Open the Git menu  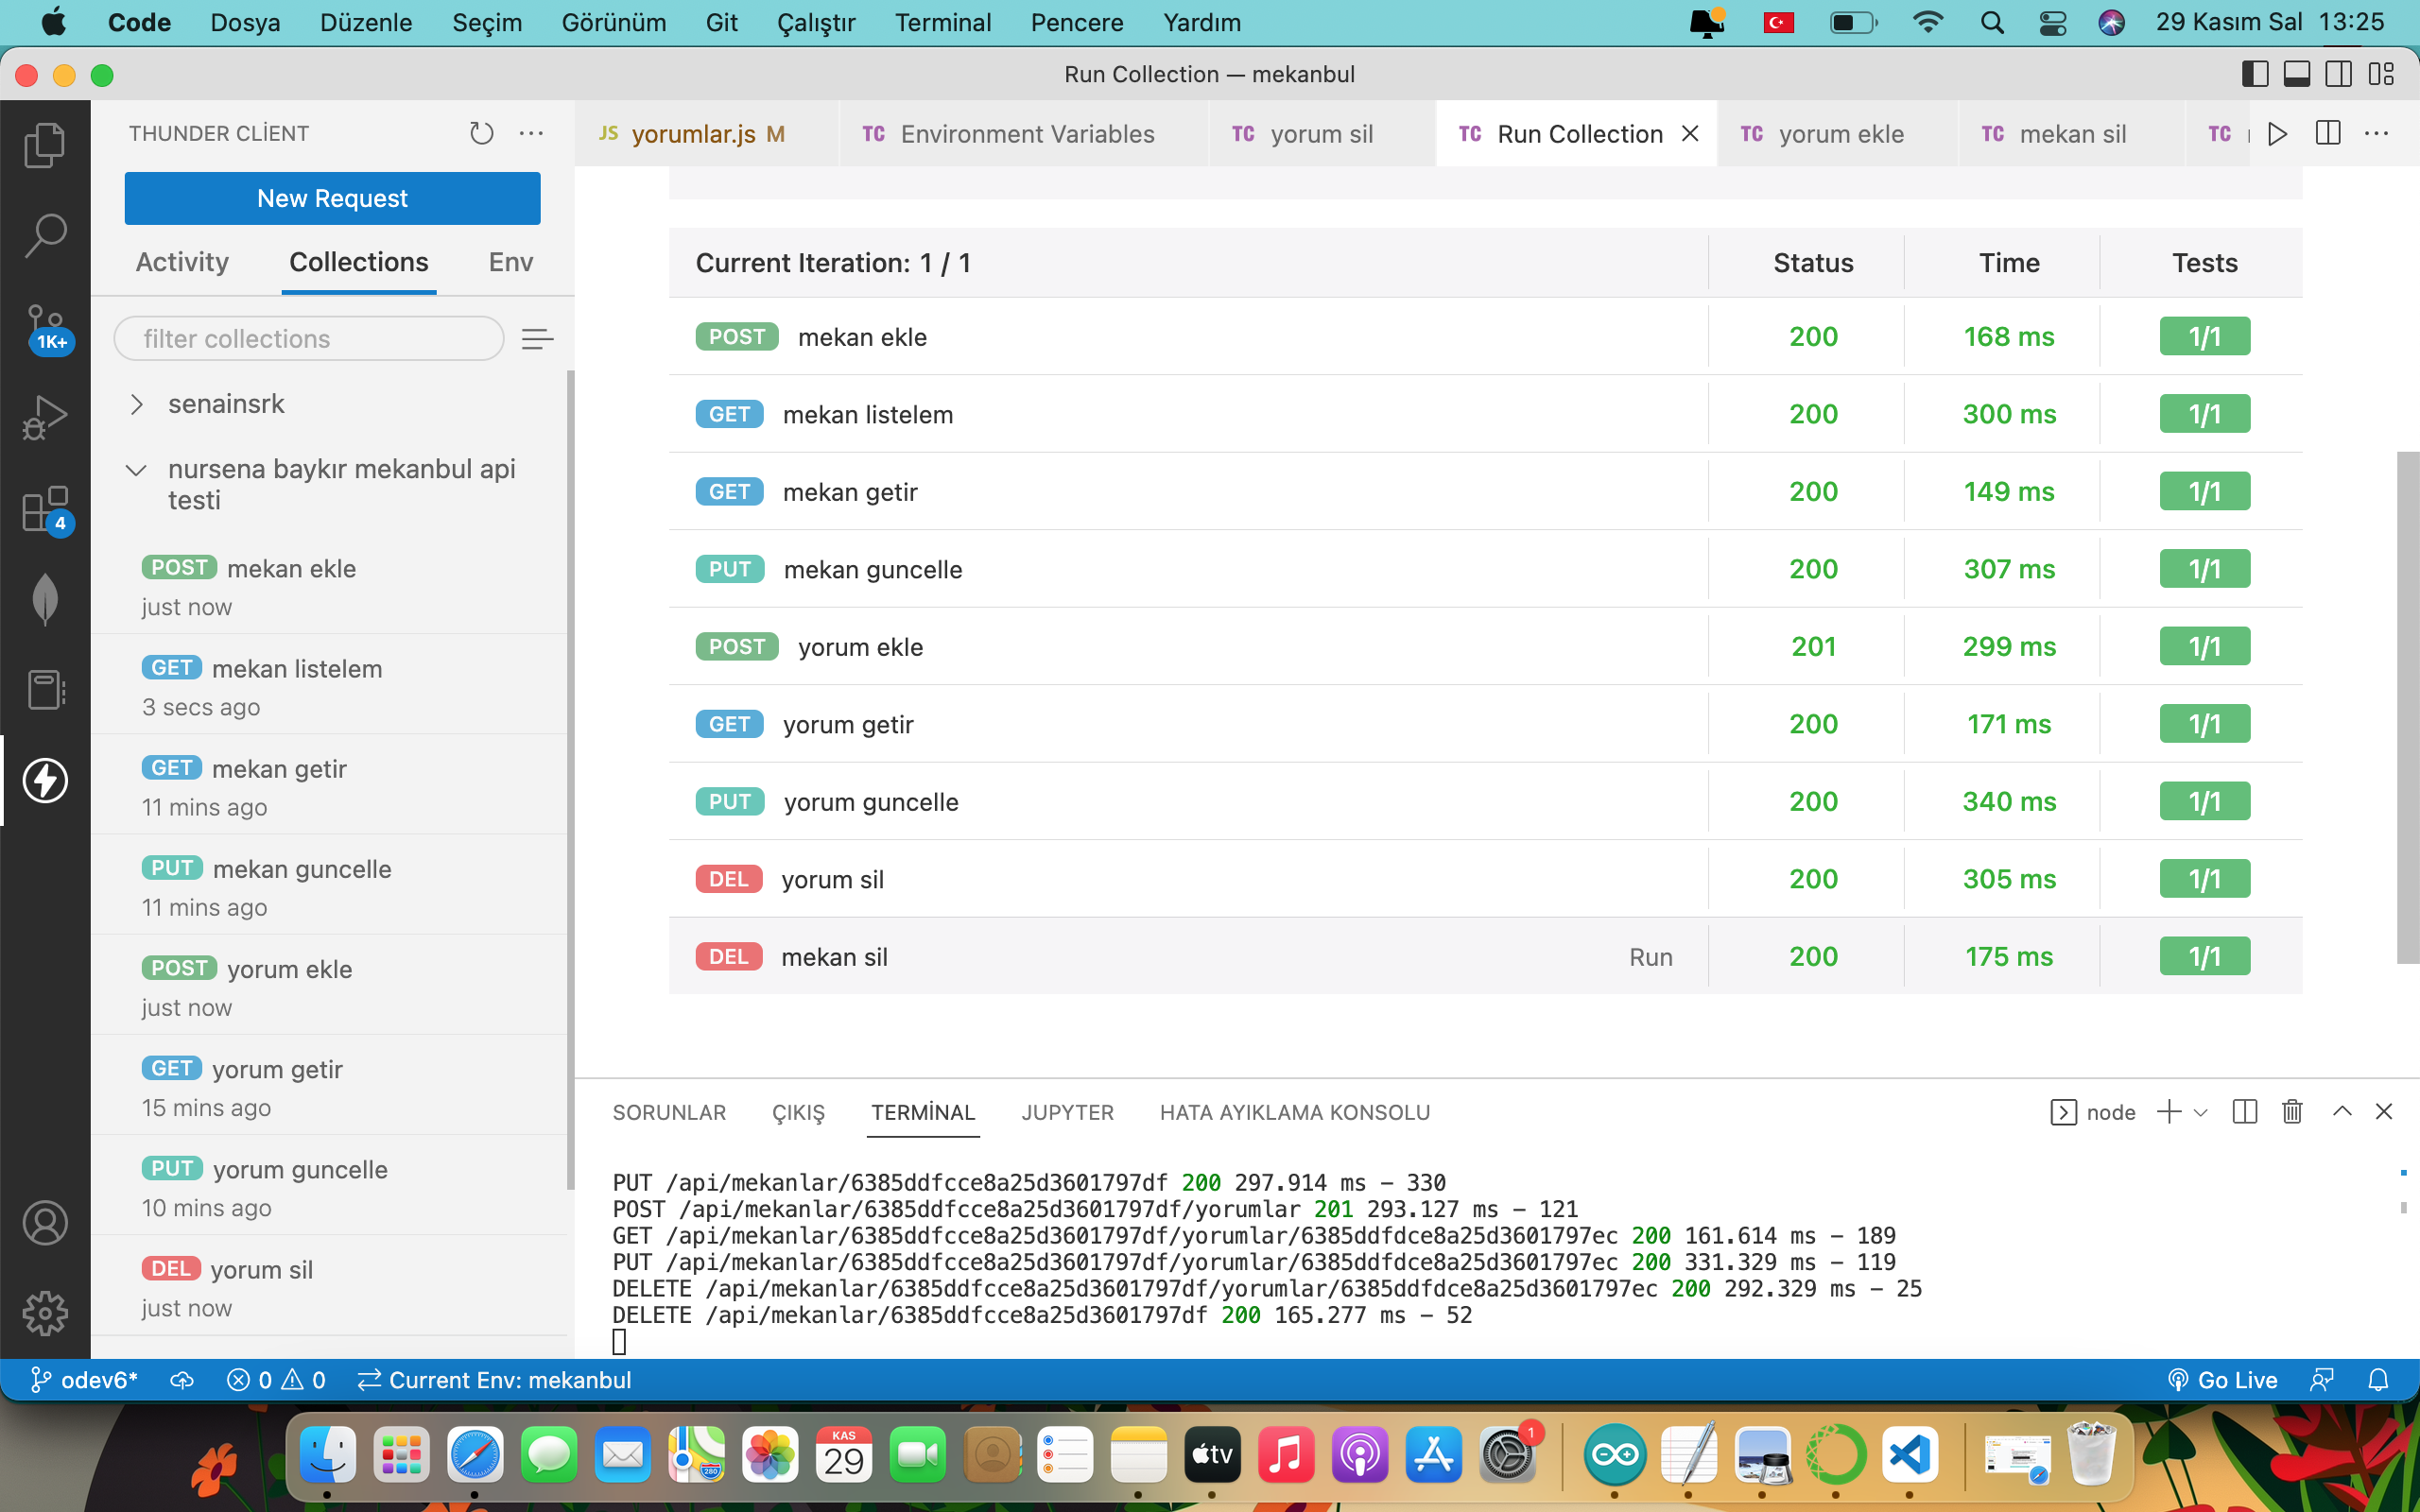click(x=722, y=22)
